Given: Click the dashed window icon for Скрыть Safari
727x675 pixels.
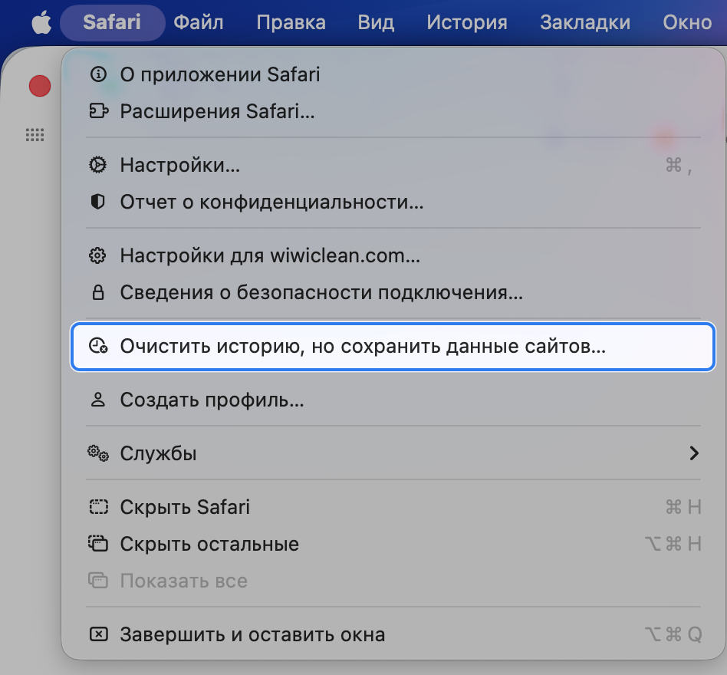Looking at the screenshot, I should (x=98, y=507).
